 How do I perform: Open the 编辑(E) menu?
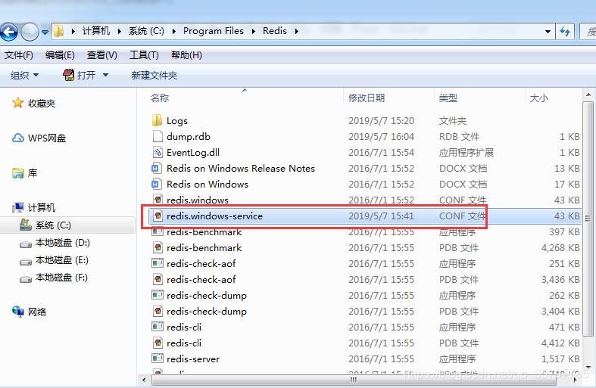pos(60,55)
